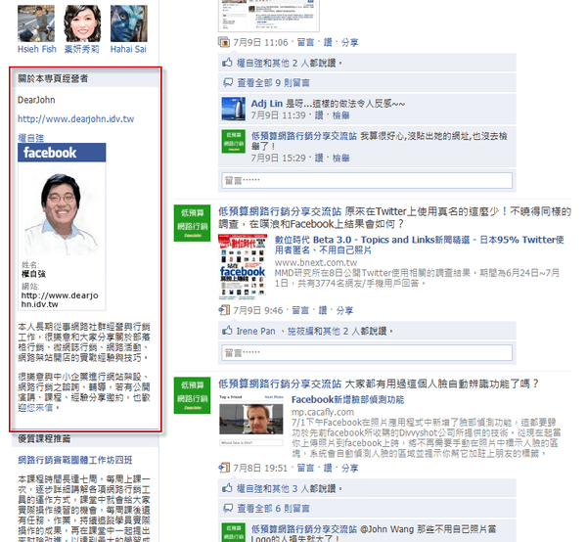Viewport: 587px width, 542px height.
Task: Click the Adj Lin commenter name
Action: pos(266,104)
